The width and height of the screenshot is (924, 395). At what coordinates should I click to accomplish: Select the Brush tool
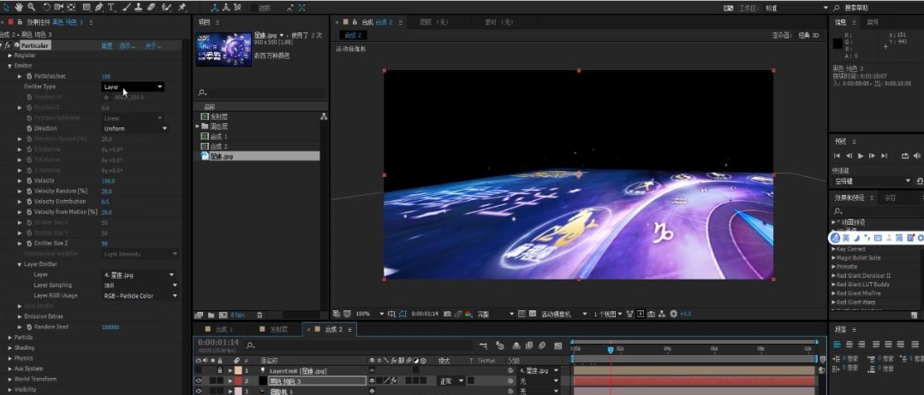point(126,7)
